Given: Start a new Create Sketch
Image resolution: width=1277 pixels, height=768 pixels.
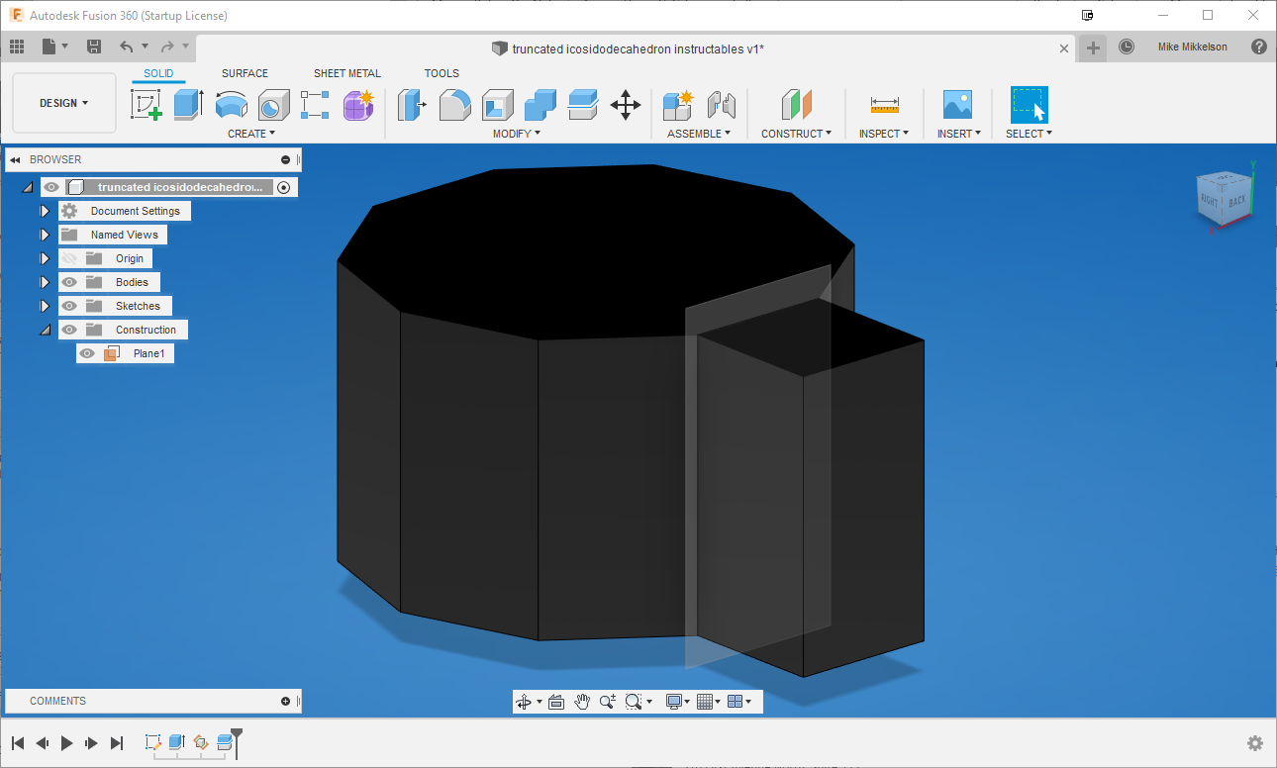Looking at the screenshot, I should [x=147, y=105].
